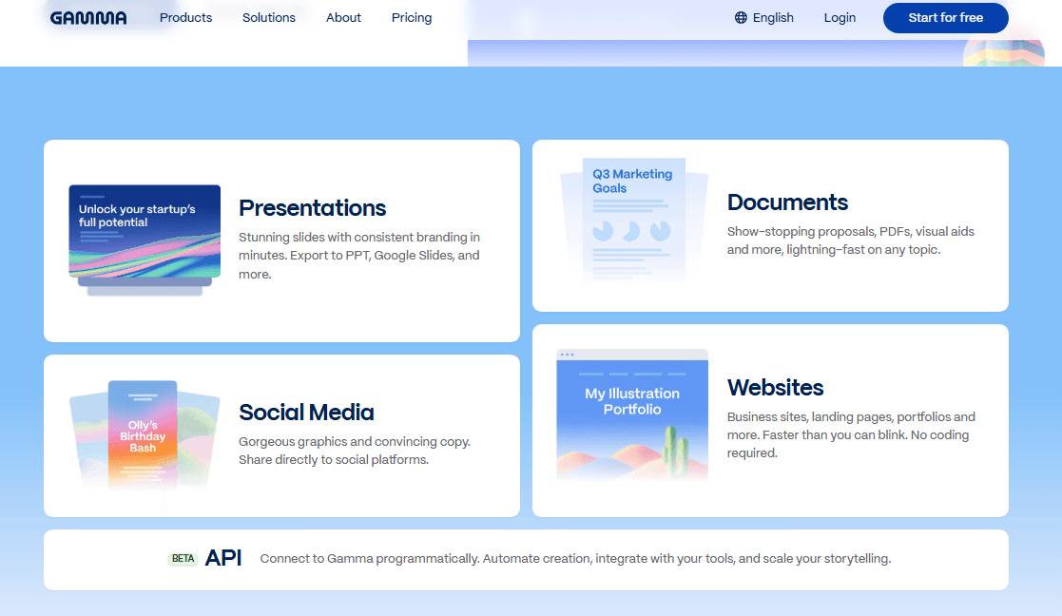1062x616 pixels.
Task: Click the Documents description text
Action: coord(851,241)
